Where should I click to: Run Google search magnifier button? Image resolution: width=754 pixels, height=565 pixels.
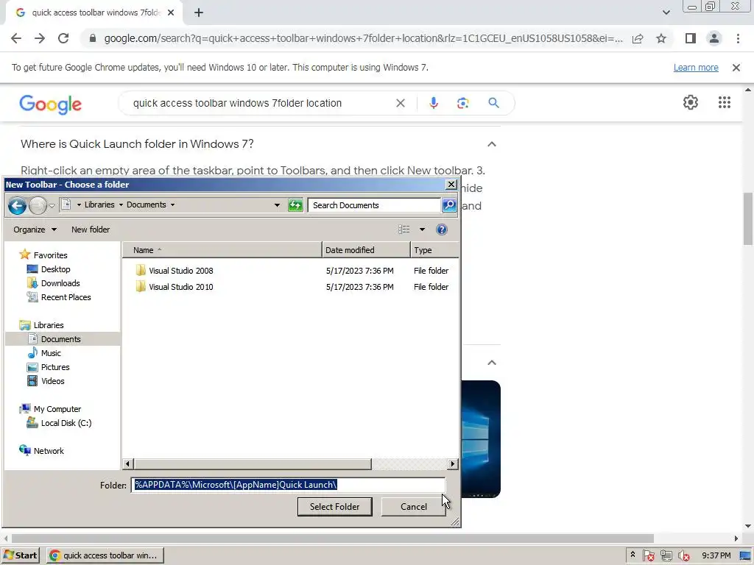click(493, 103)
